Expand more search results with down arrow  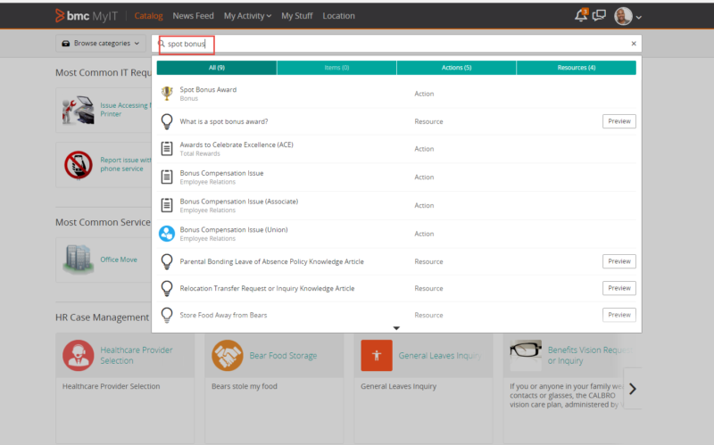(396, 328)
